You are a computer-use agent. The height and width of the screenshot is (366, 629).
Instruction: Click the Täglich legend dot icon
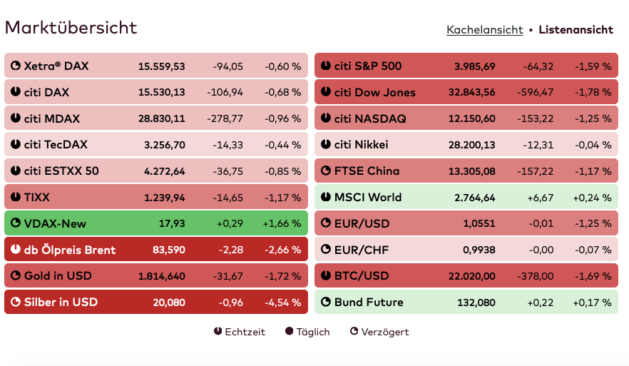click(x=290, y=332)
